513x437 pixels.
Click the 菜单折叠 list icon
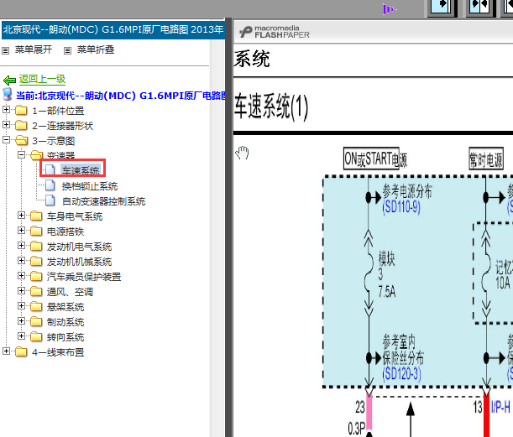click(67, 50)
